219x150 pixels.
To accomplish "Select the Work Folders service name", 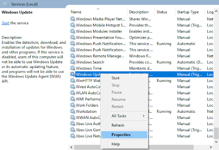I will (x=87, y=105).
